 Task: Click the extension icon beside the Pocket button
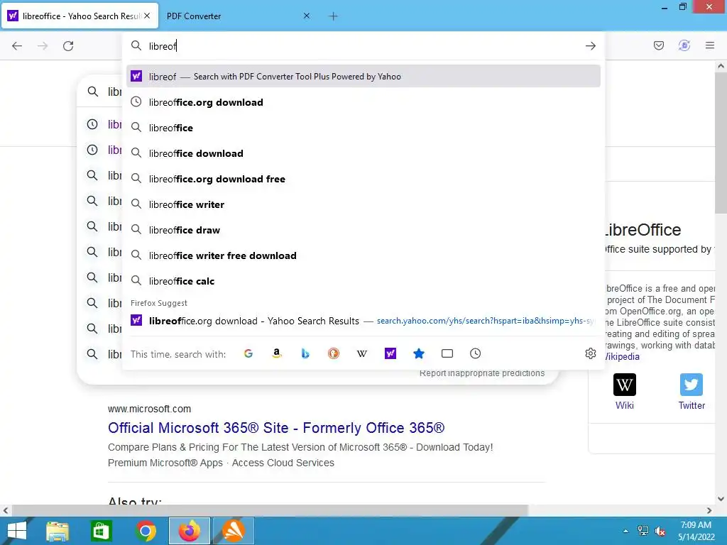pos(684,45)
